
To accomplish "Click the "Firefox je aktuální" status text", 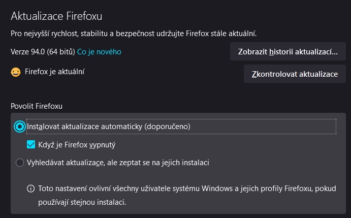I will [54, 72].
